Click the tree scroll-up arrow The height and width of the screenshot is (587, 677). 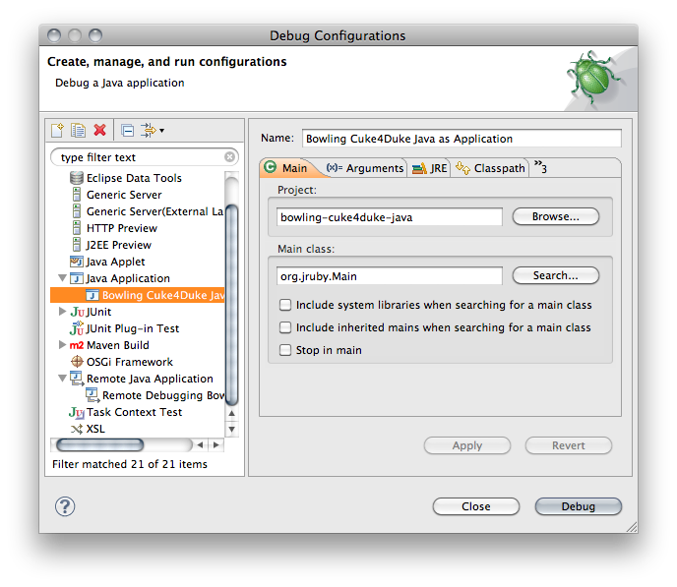[232, 413]
